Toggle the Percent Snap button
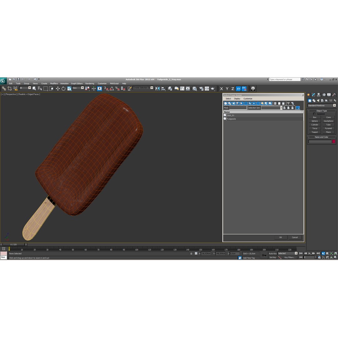This screenshot has height=338, width=338. click(x=117, y=88)
